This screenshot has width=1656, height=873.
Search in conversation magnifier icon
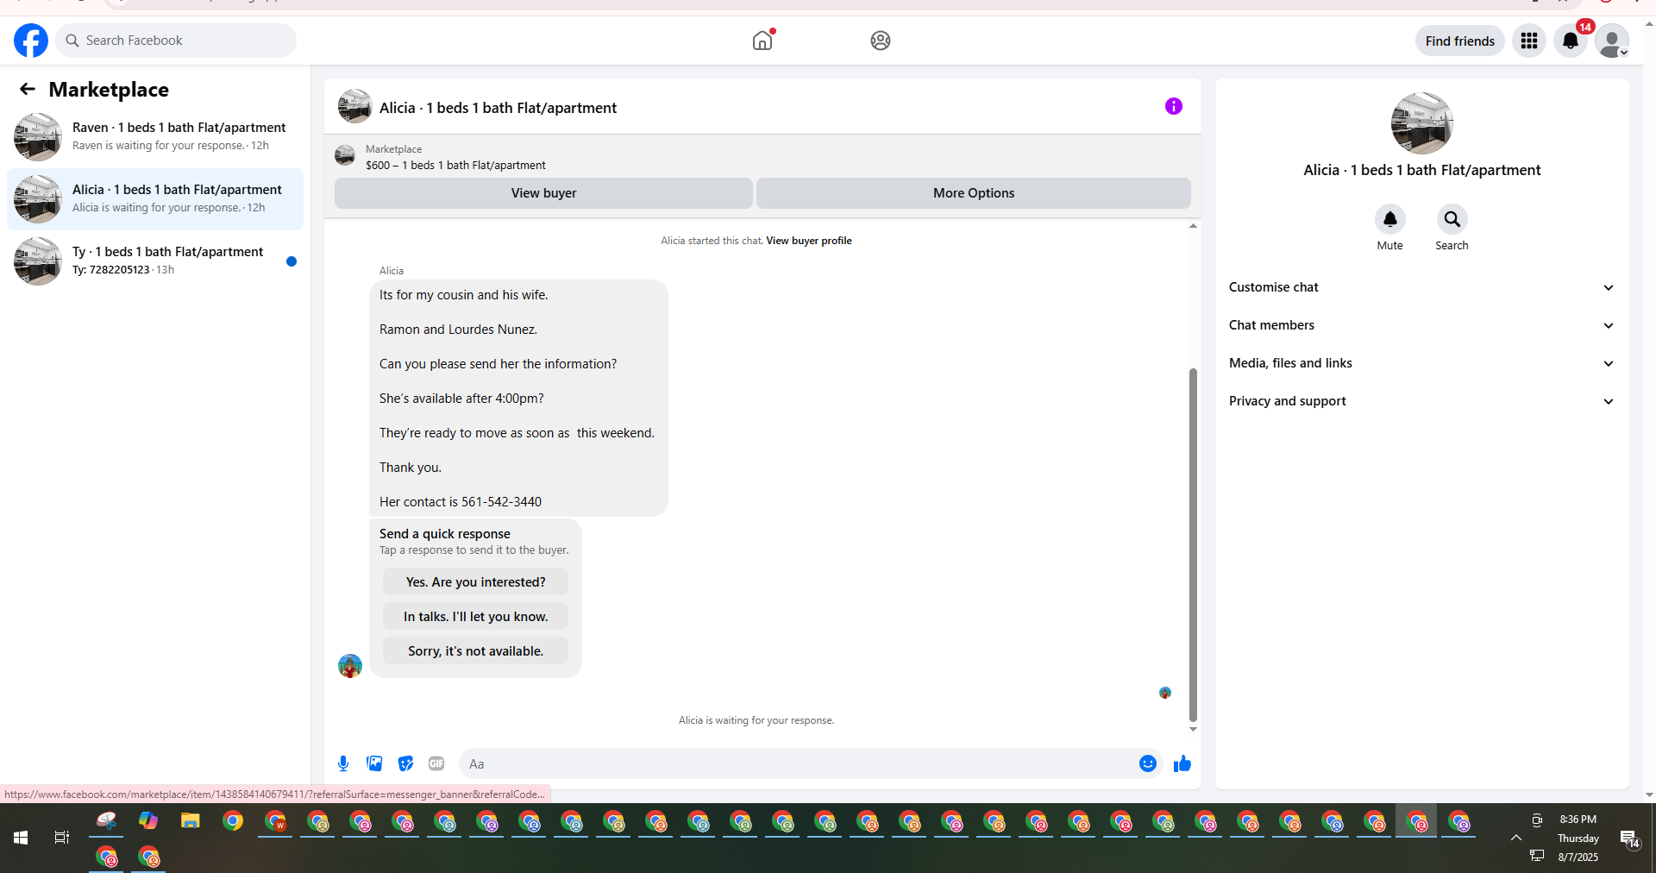(1452, 219)
